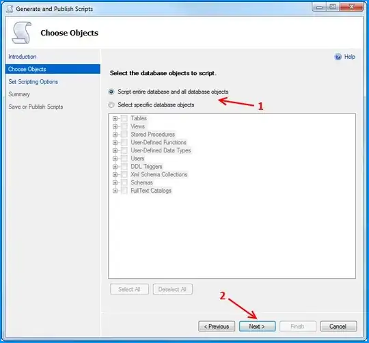Open Save or Publish Scripts step
Viewport: 369px width, 343px height.
click(36, 107)
